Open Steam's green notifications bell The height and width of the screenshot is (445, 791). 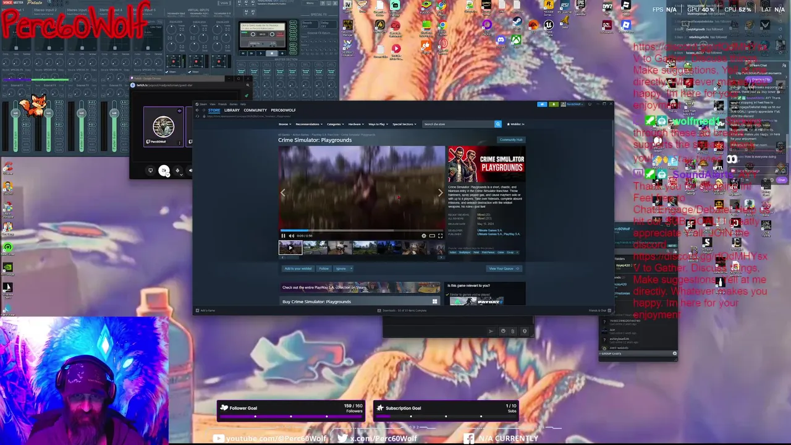pos(554,104)
